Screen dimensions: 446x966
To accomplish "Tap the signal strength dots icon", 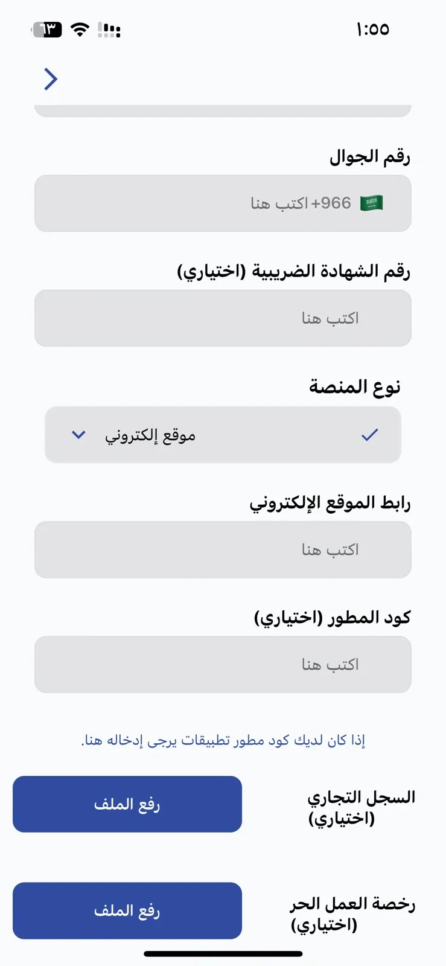I will 109,30.
